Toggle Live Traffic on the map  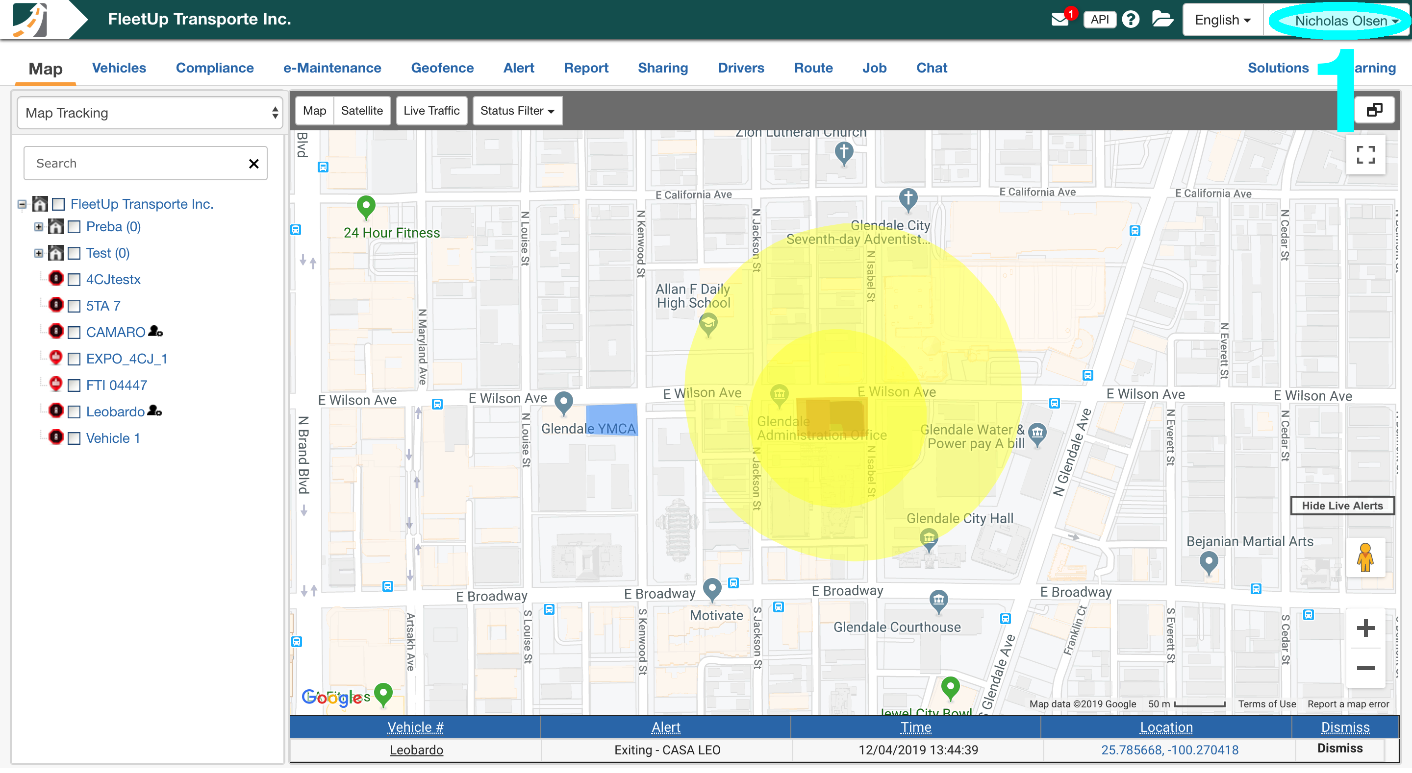[431, 111]
